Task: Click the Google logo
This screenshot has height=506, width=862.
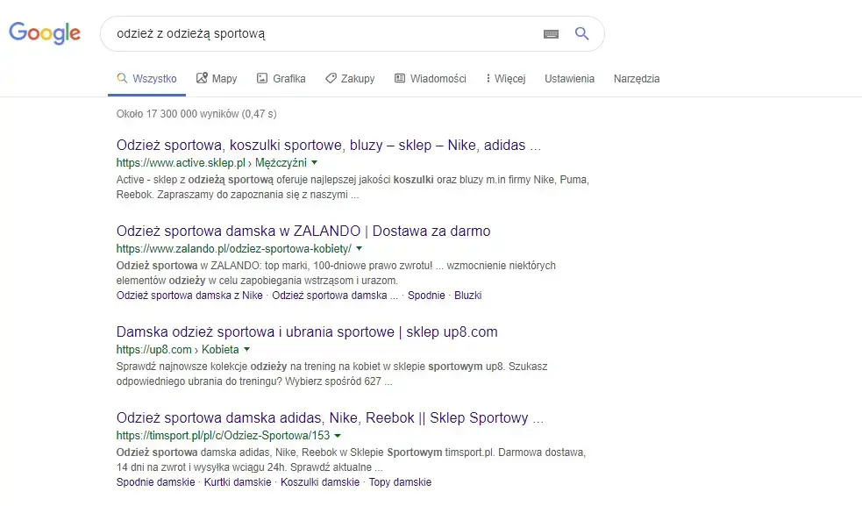Action: [44, 33]
